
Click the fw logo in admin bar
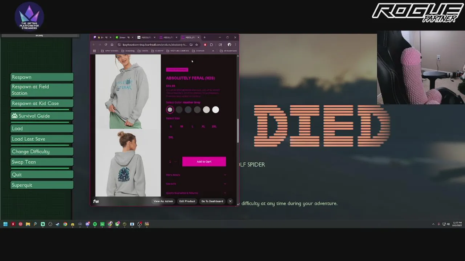(96, 201)
